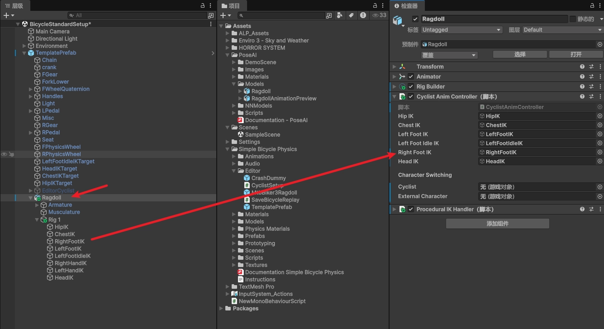Enable the Static checkbox for Ragdoll
This screenshot has width=604, height=329.
573,19
